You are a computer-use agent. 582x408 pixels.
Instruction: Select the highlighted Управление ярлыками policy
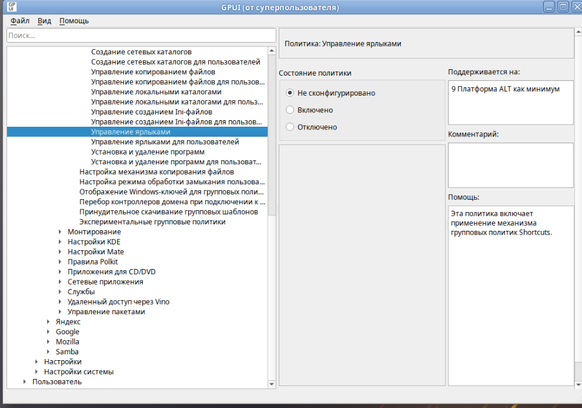tap(137, 132)
